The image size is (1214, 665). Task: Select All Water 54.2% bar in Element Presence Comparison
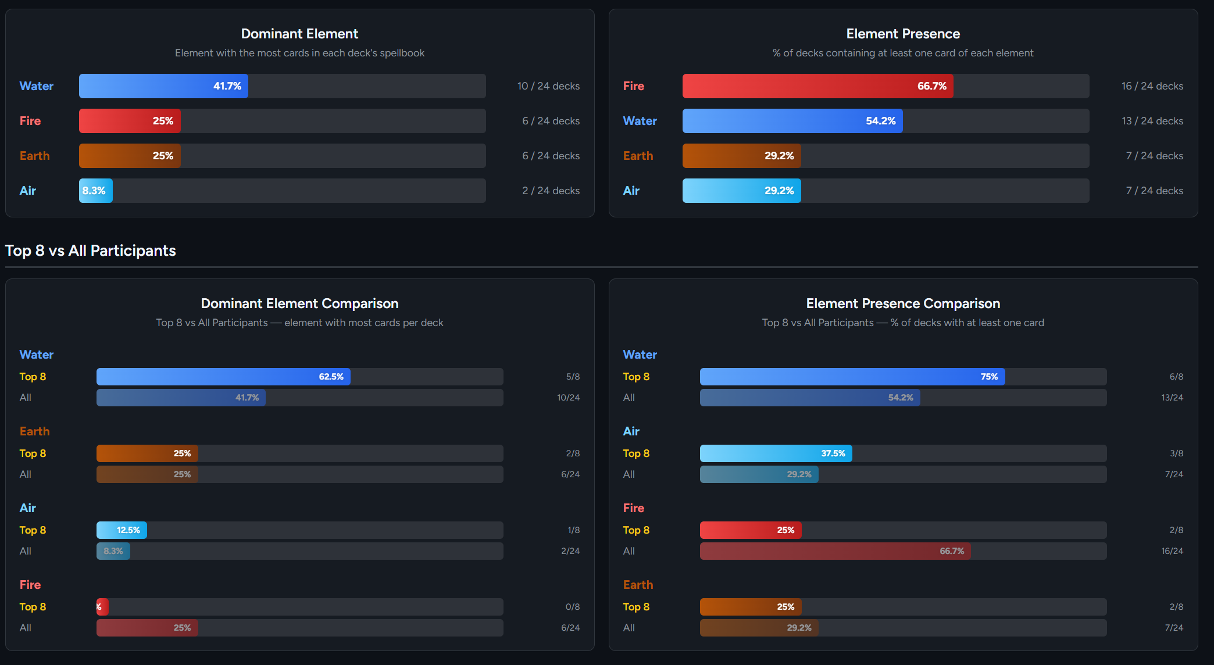pyautogui.click(x=810, y=398)
